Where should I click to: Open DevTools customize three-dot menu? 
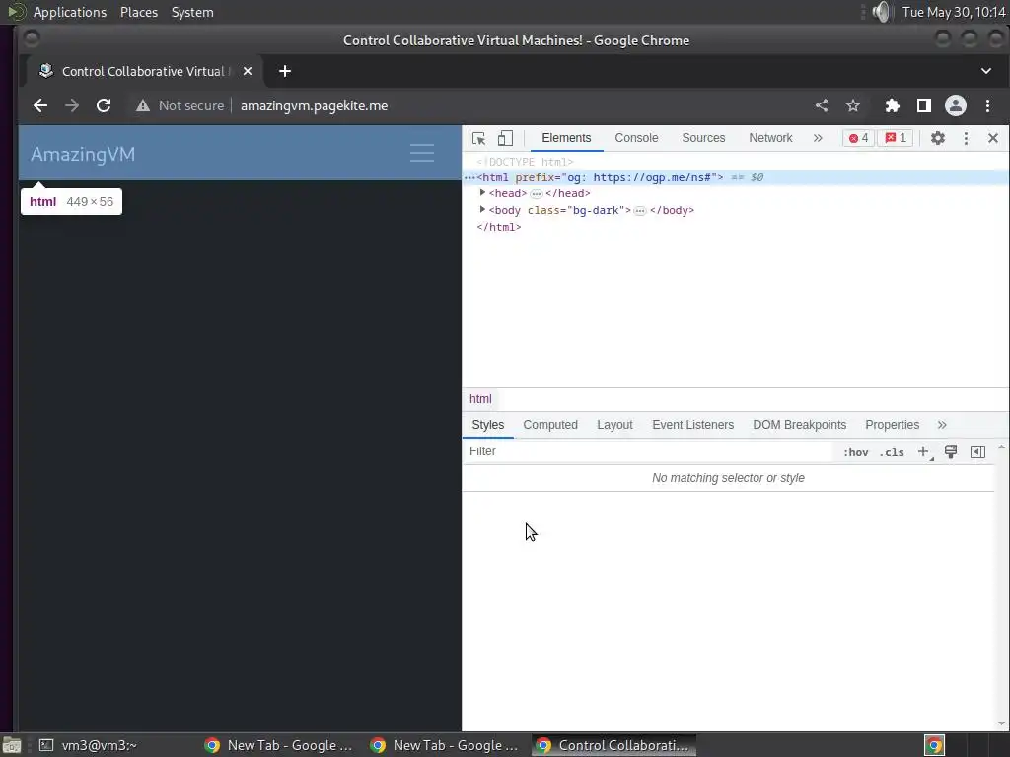pos(966,138)
